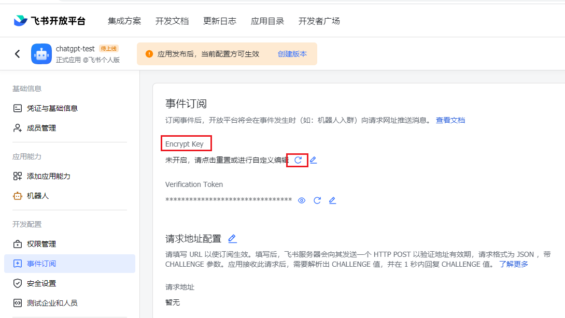The height and width of the screenshot is (318, 565).
Task: Show Verification Token with eye icon
Action: click(302, 200)
